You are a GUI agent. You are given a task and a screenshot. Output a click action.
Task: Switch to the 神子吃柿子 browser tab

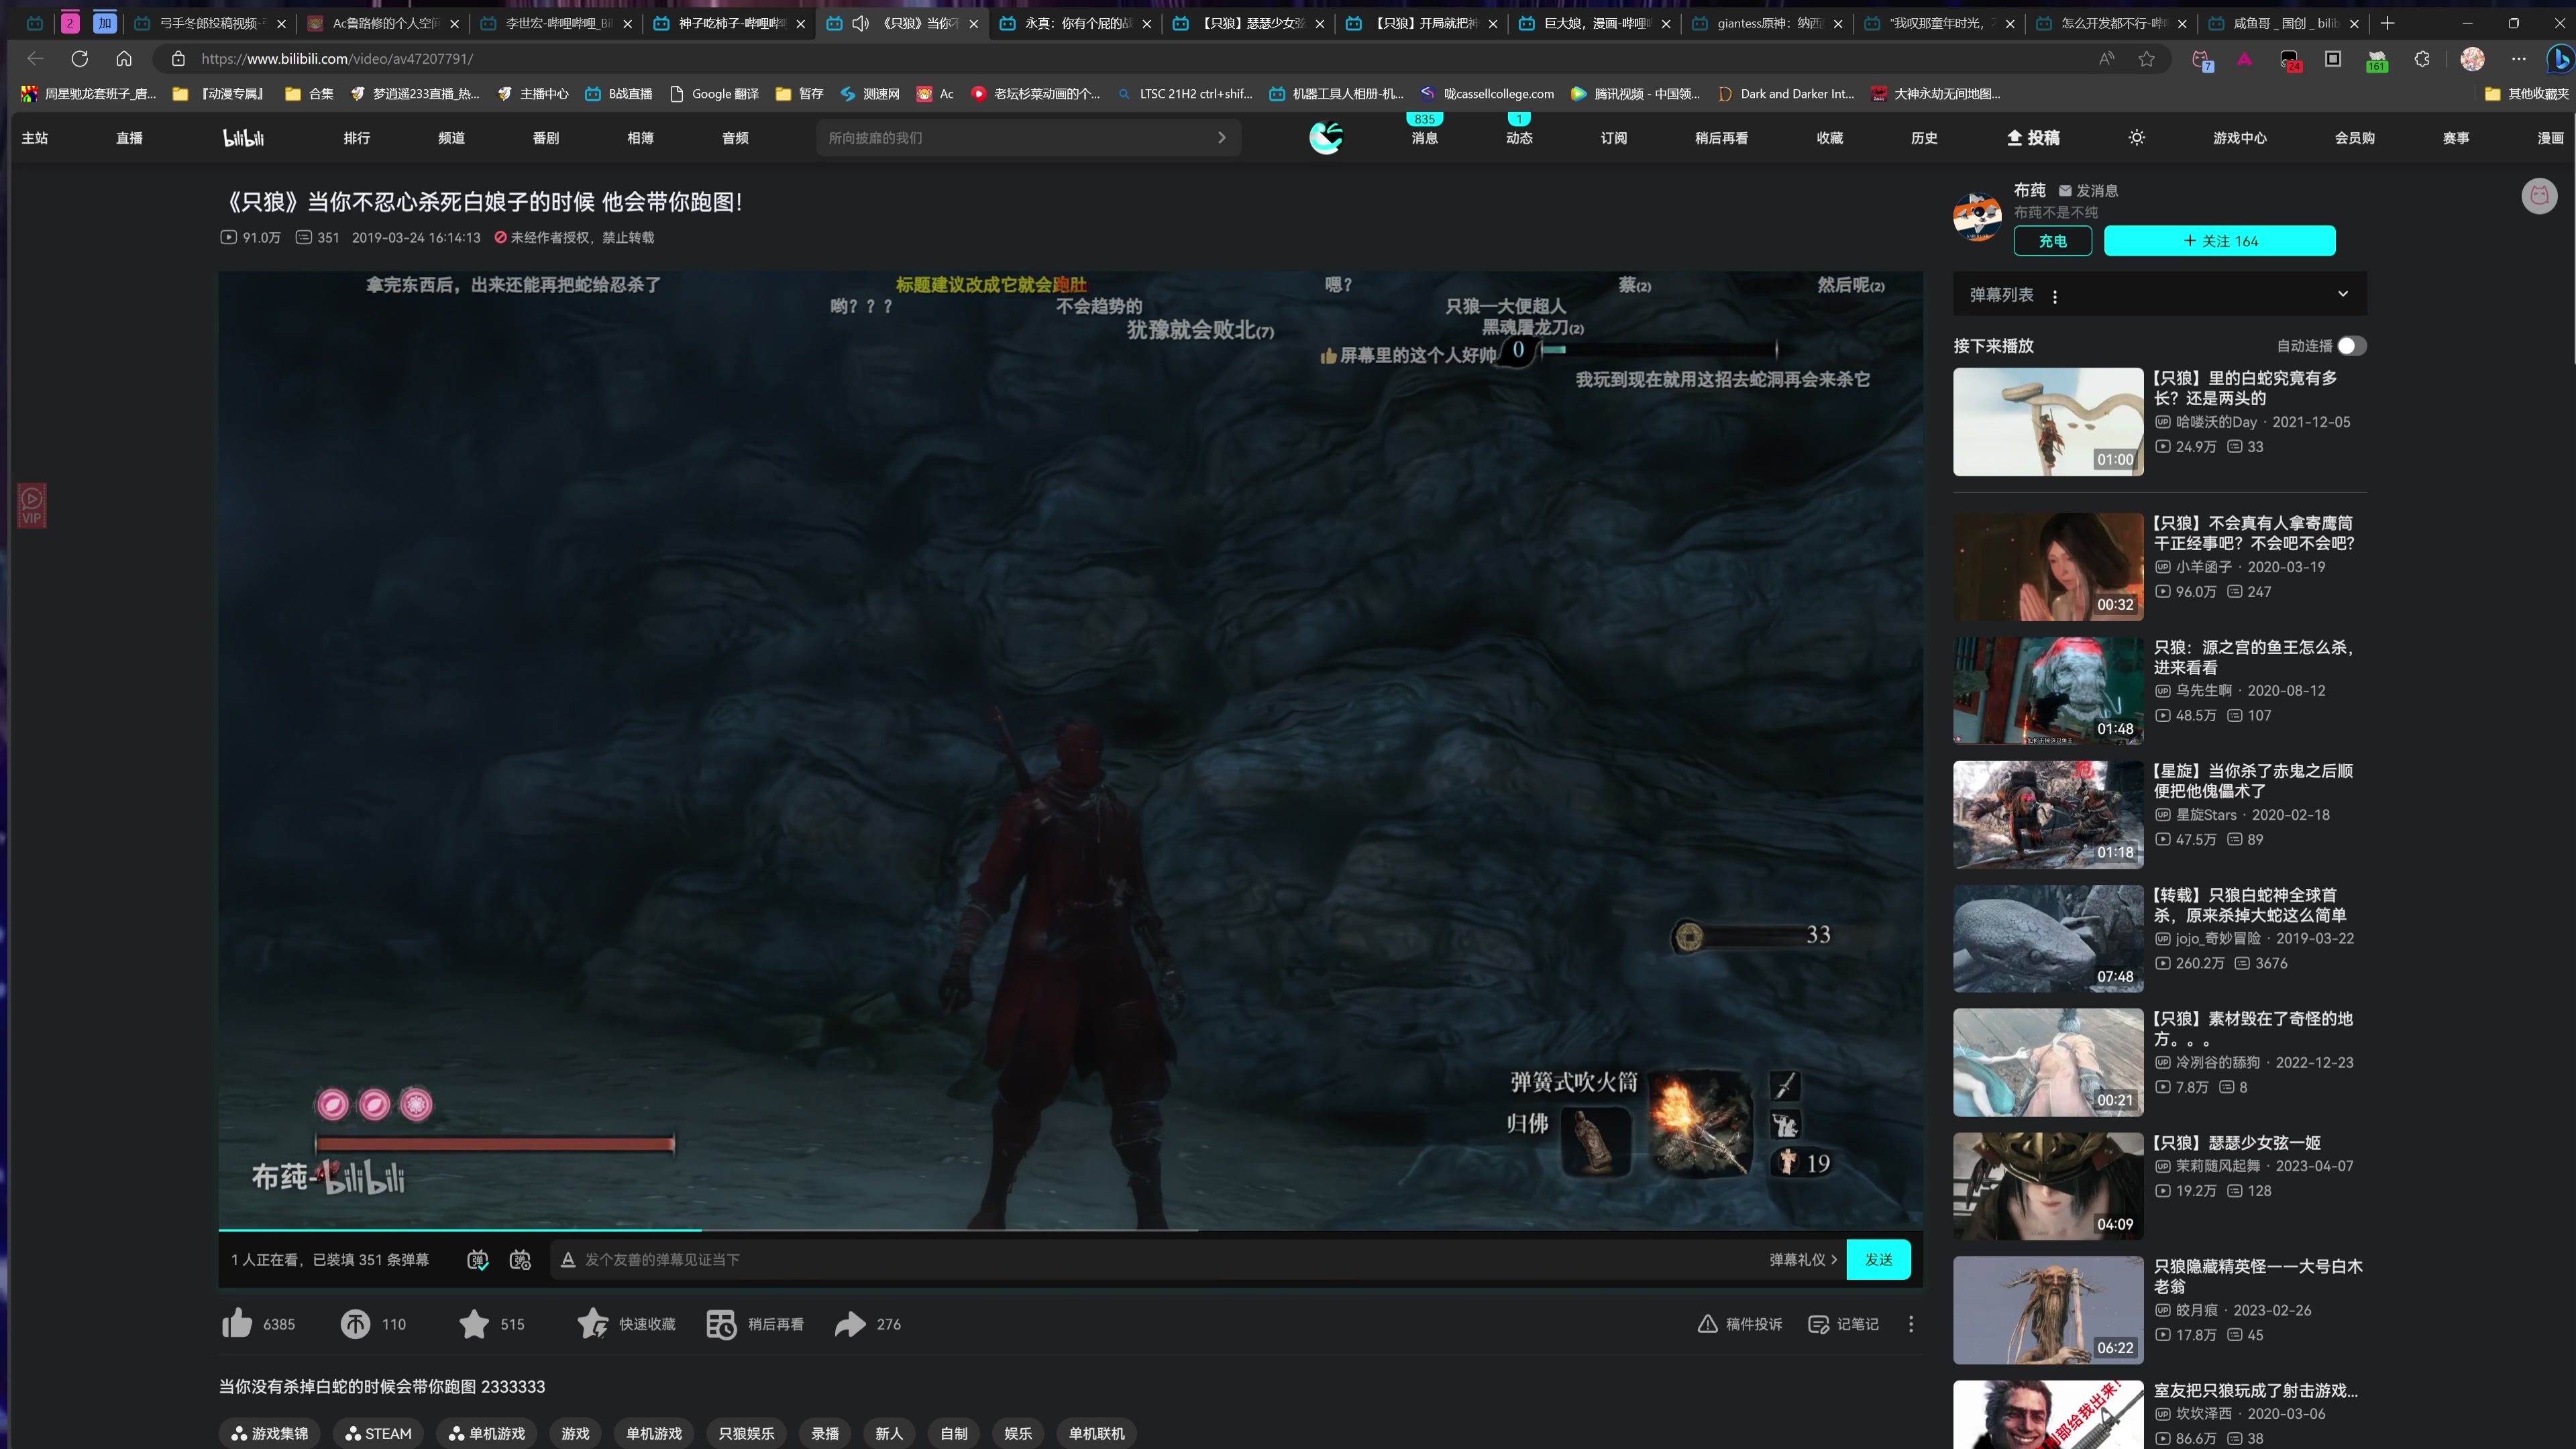(729, 23)
